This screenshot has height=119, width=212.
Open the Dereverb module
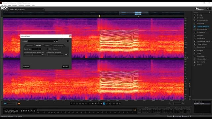[x=201, y=32]
